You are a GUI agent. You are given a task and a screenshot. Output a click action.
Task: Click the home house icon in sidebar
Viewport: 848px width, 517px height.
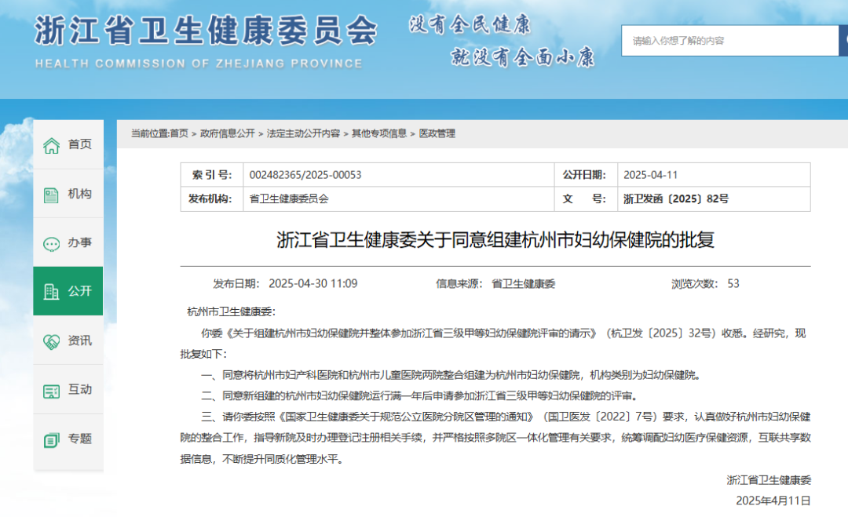[51, 145]
